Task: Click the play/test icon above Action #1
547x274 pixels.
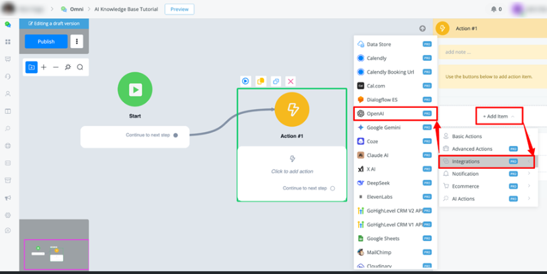Action: coord(245,81)
